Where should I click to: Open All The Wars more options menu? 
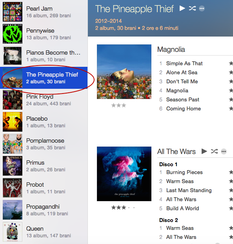(x=224, y=151)
